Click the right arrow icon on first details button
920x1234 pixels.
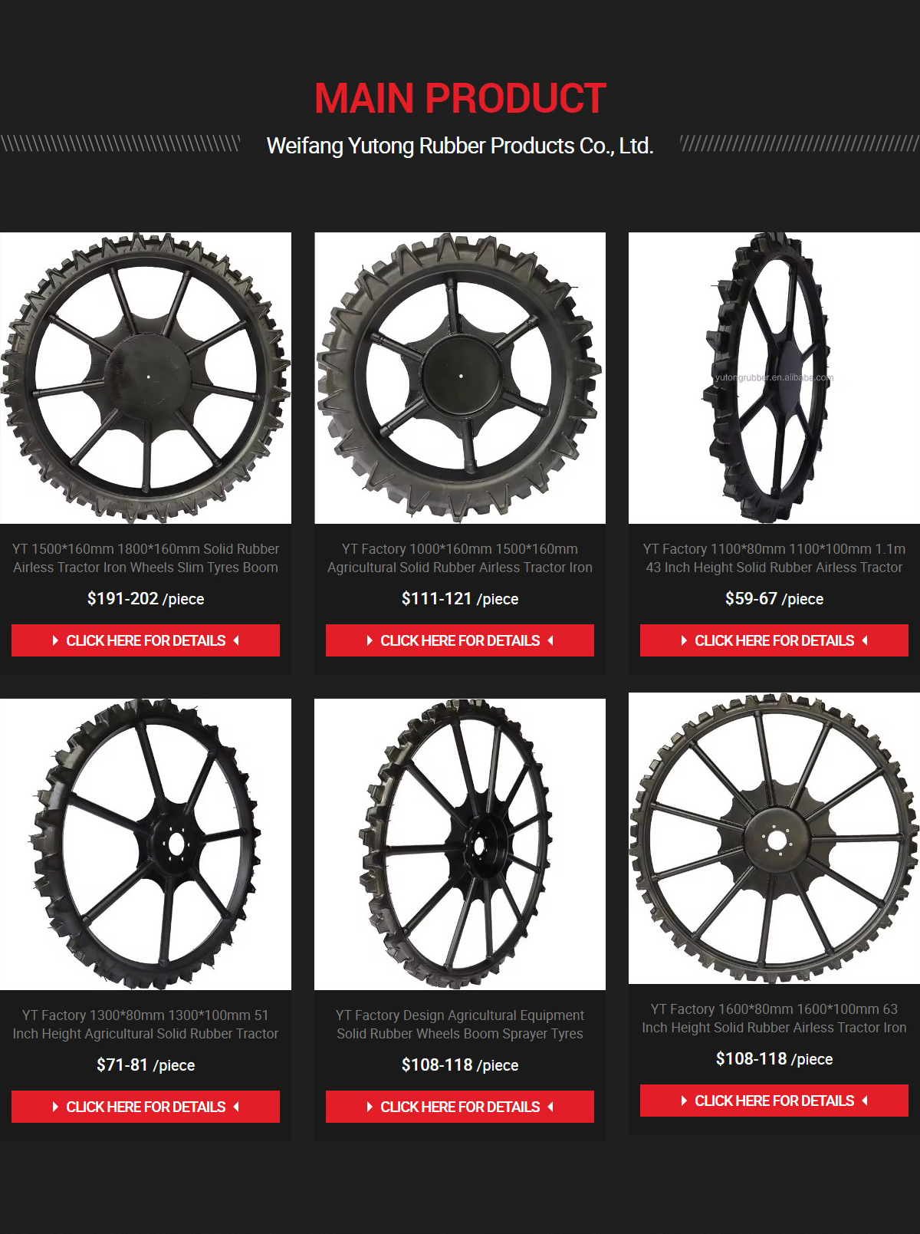[56, 640]
